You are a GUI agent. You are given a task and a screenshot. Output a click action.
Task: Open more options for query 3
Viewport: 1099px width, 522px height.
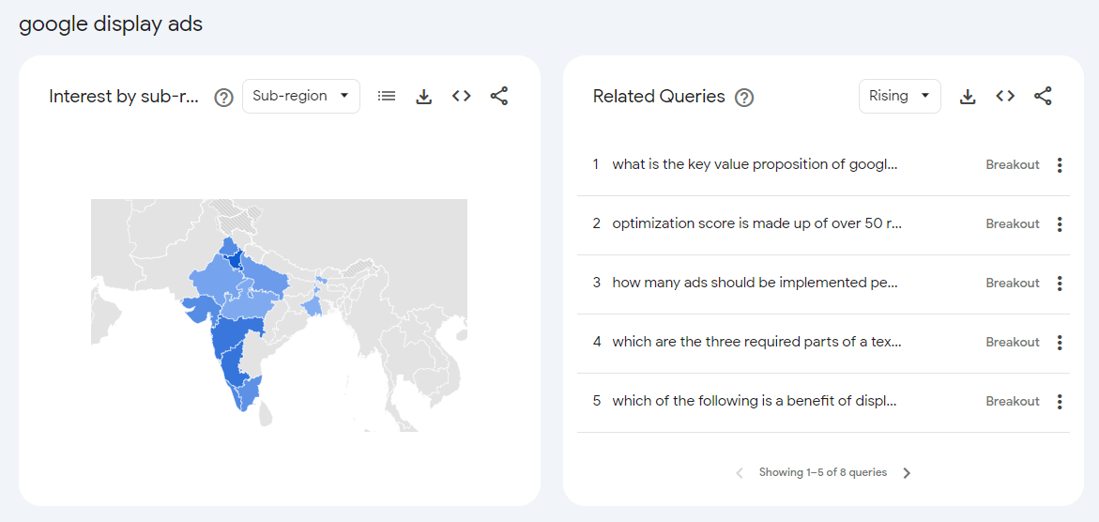click(1060, 284)
